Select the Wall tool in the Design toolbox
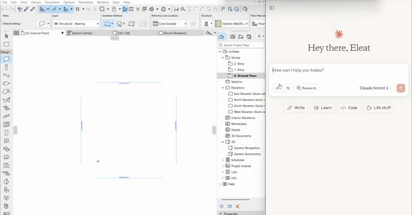Viewport: 412px width, 215px height. coord(7,59)
